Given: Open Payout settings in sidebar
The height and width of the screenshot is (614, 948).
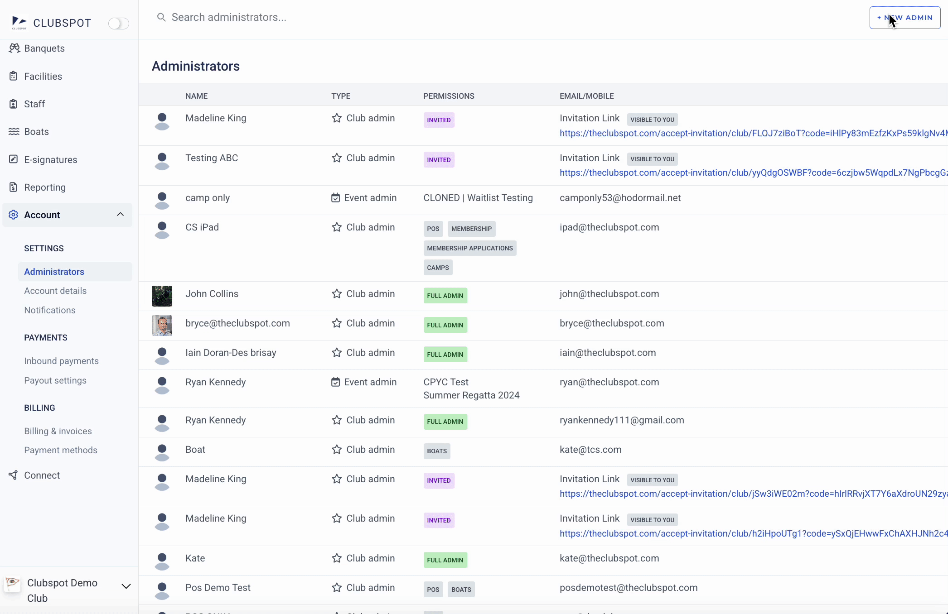Looking at the screenshot, I should tap(55, 380).
